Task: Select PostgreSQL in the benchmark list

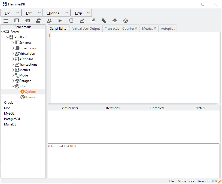Action: pyautogui.click(x=12, y=119)
